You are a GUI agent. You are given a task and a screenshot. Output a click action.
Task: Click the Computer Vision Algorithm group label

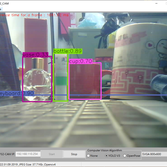105,150
